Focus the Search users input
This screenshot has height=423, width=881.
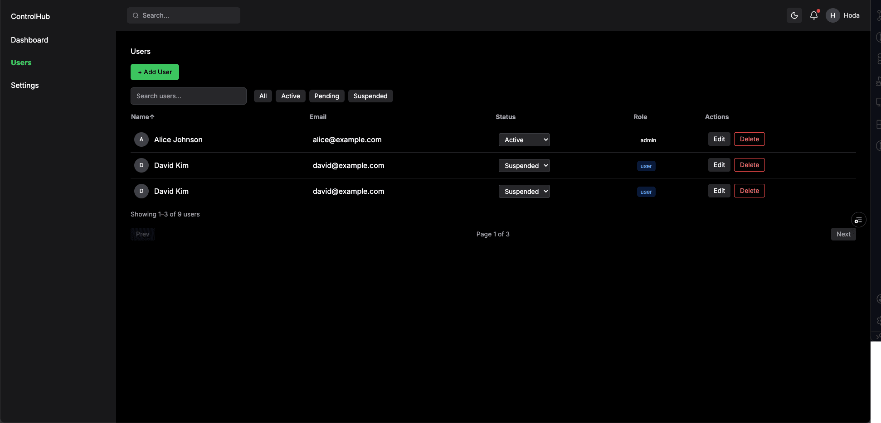tap(189, 96)
